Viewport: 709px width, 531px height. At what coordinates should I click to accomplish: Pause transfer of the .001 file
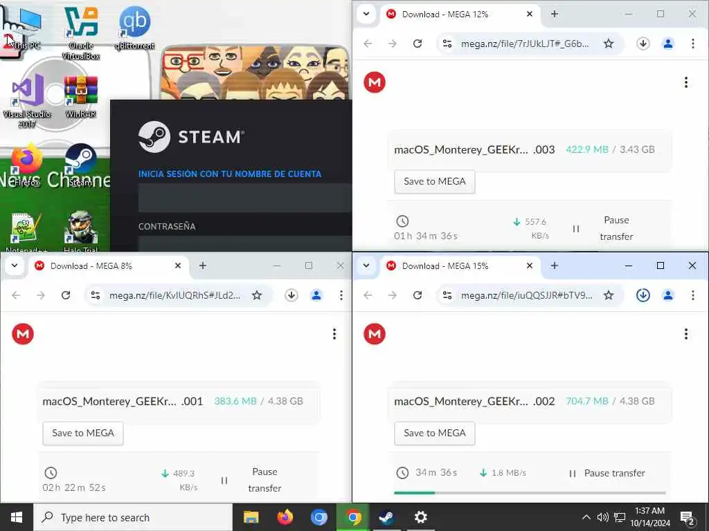tap(251, 480)
